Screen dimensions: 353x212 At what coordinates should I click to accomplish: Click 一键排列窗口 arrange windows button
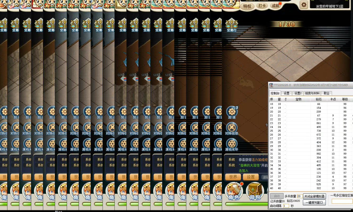314,202
